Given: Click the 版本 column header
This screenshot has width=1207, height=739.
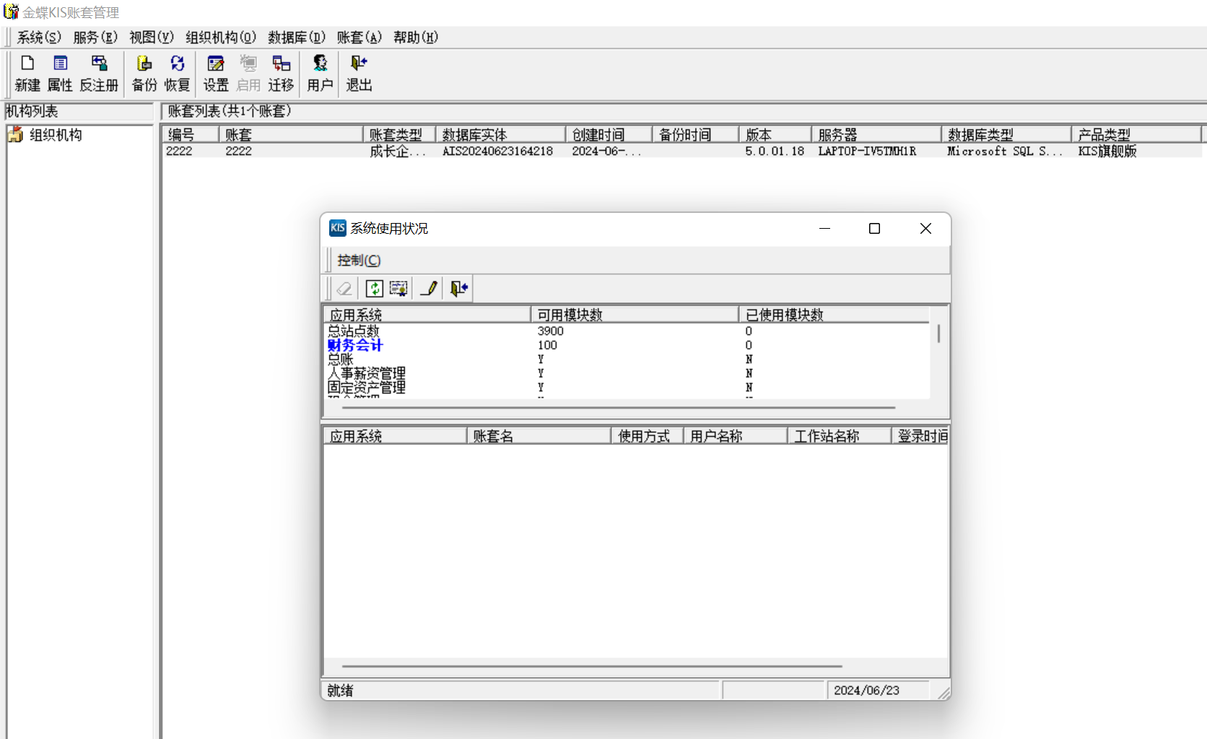Looking at the screenshot, I should [775, 134].
